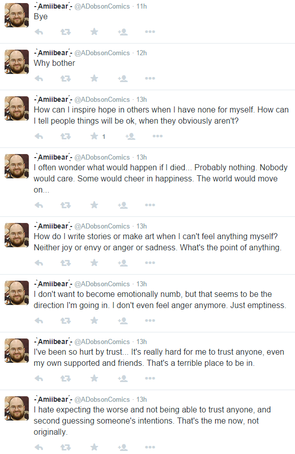Image resolution: width=295 pixels, height=454 pixels.
Task: Open the 11h timestamp link
Action: point(142,7)
